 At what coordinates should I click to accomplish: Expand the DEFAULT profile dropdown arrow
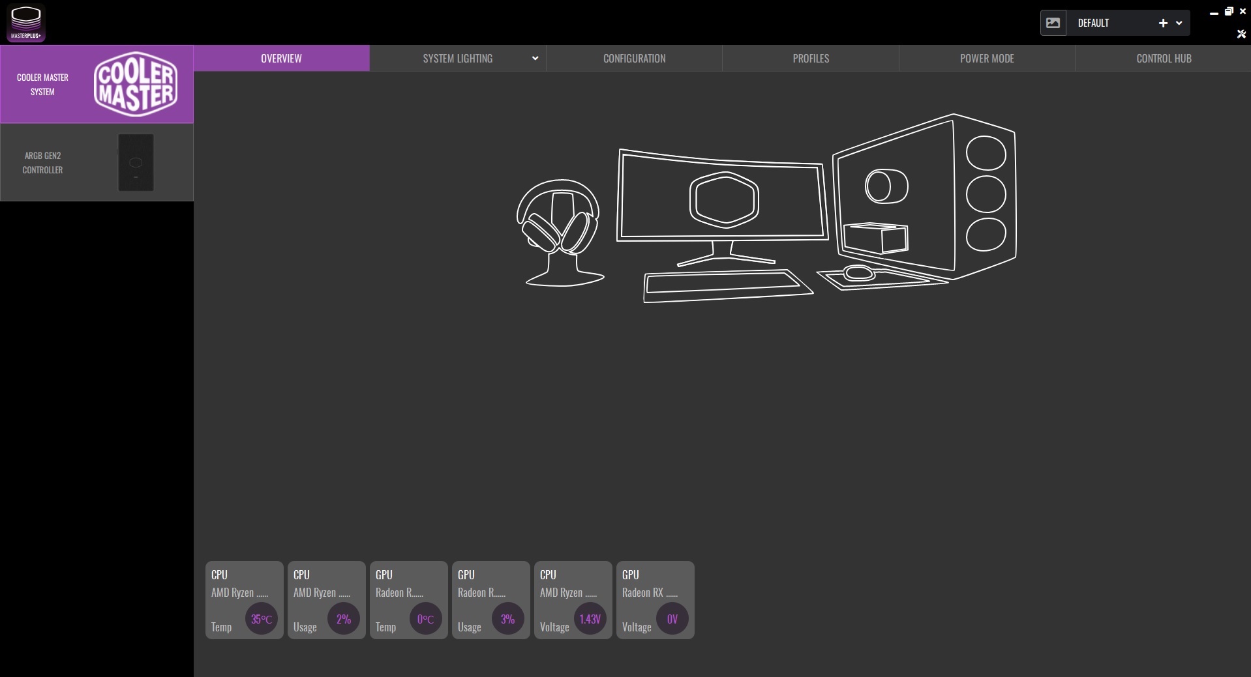[1179, 23]
